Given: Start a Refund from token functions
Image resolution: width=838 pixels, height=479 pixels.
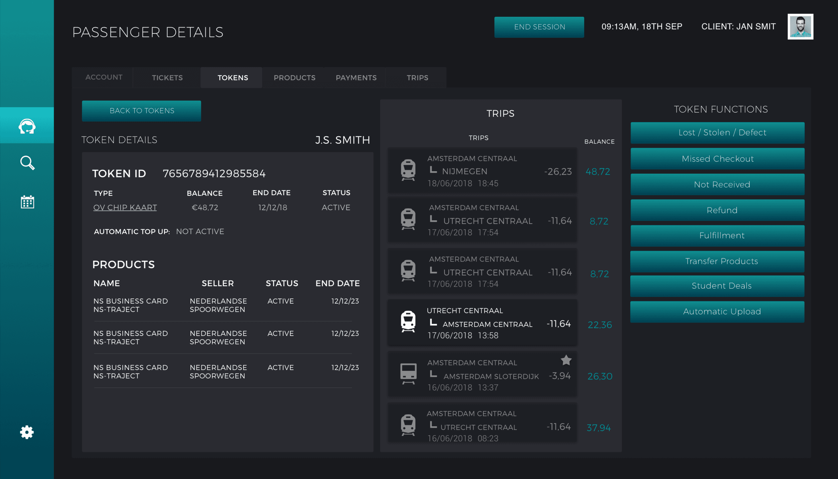Looking at the screenshot, I should [x=717, y=210].
